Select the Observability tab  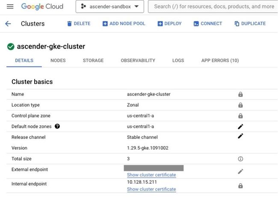[138, 61]
